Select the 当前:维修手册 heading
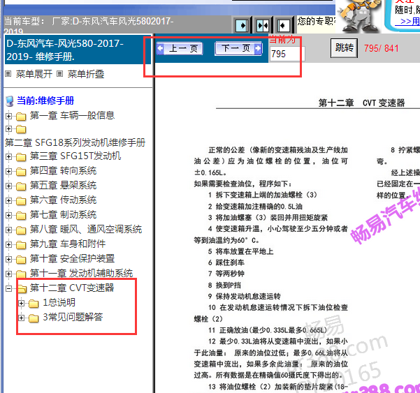This screenshot has height=393, width=420. pos(45,101)
